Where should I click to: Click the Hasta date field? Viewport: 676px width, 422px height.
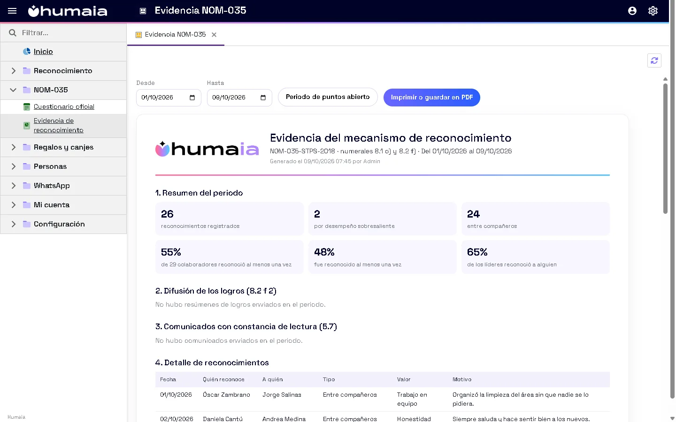(x=239, y=98)
